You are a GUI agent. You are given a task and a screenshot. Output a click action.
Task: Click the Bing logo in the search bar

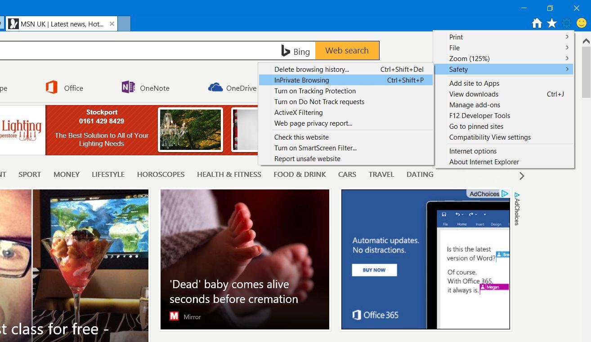tap(295, 51)
